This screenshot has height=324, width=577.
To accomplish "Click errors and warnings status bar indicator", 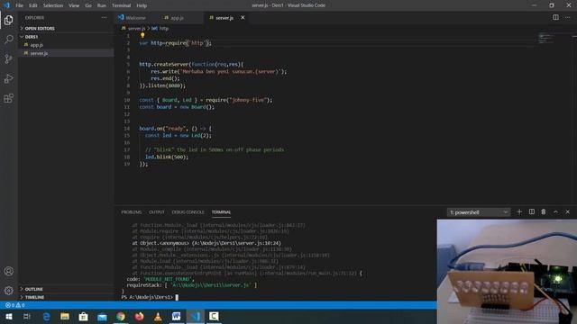I will (14, 305).
